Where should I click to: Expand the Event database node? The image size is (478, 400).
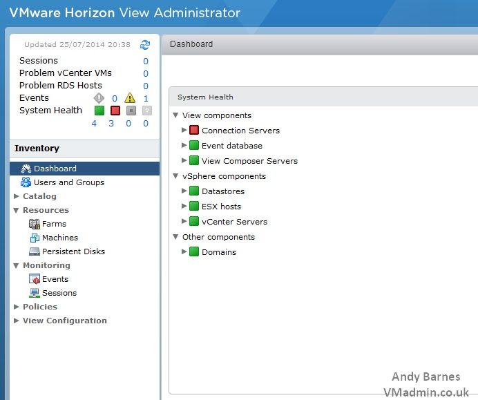(184, 145)
